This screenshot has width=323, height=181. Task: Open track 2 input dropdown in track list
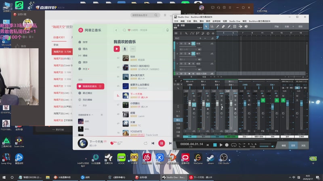[188, 59]
